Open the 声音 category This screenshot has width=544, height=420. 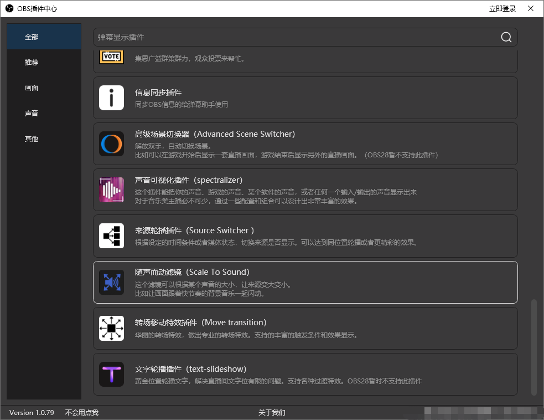[44, 113]
